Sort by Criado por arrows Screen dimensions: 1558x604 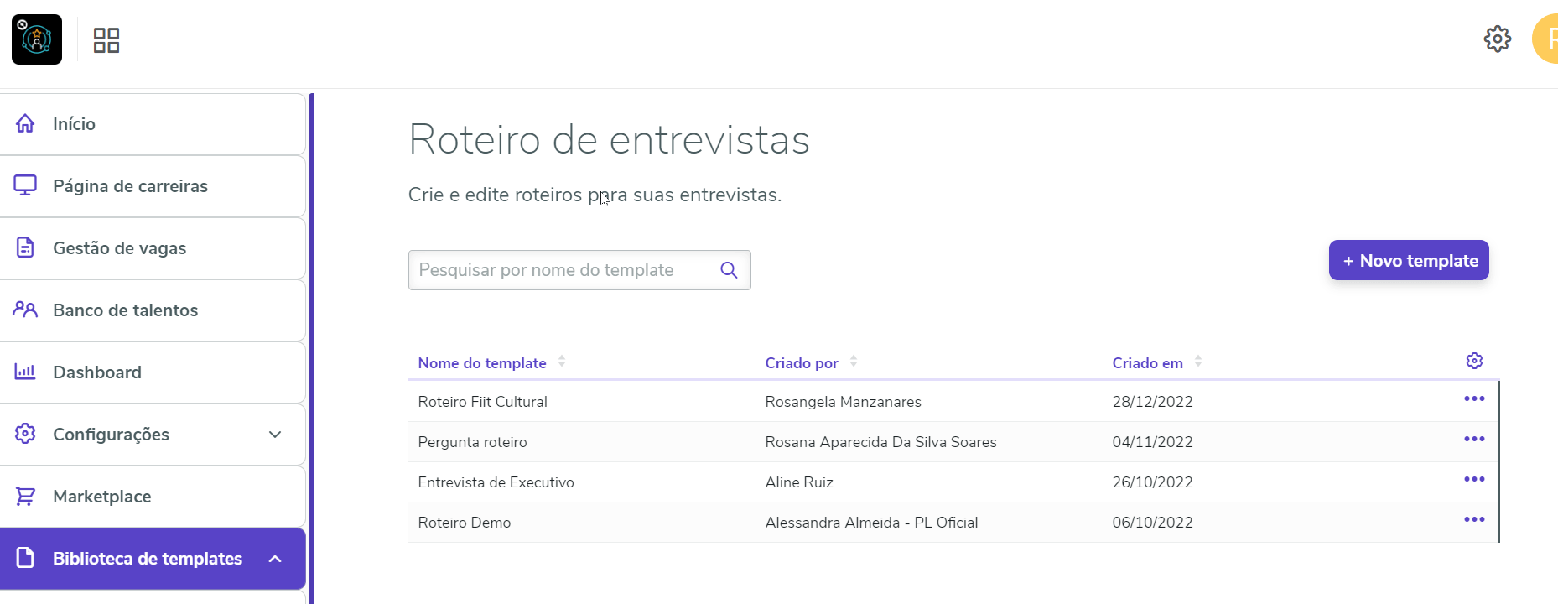click(x=854, y=362)
